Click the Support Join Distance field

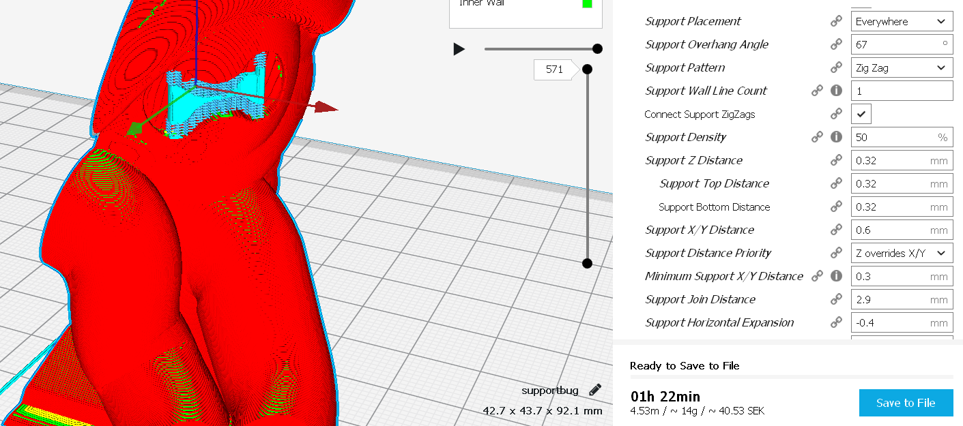(x=902, y=299)
